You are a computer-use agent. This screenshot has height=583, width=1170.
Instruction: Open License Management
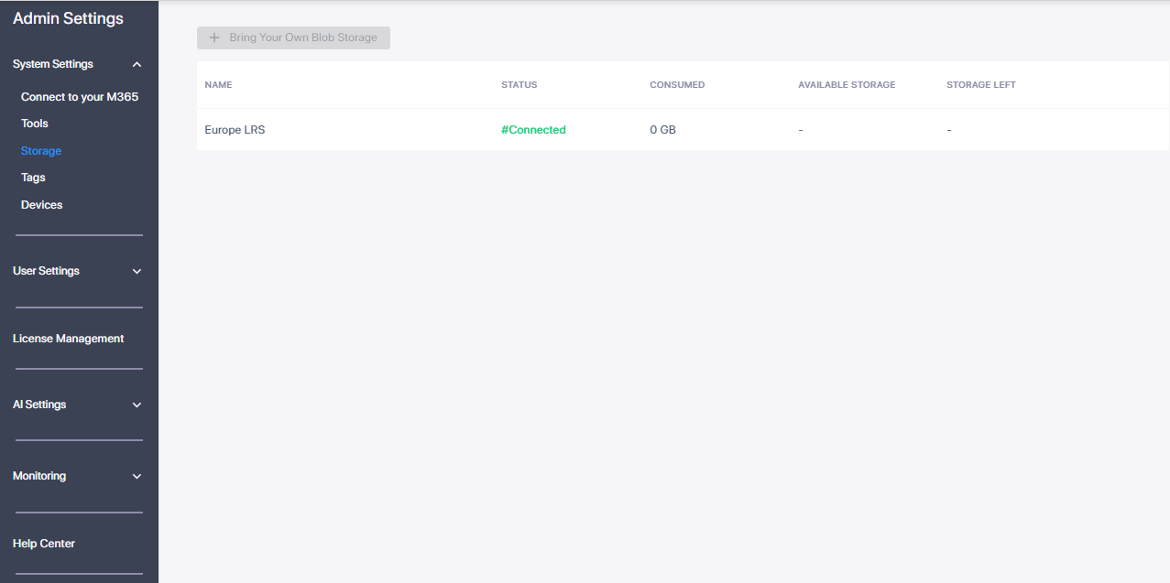(69, 339)
